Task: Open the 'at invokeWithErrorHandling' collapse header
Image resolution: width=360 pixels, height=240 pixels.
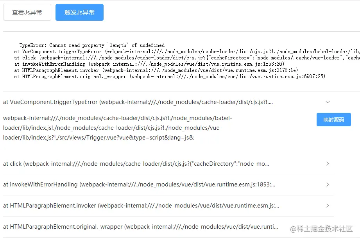Action: 139,184
